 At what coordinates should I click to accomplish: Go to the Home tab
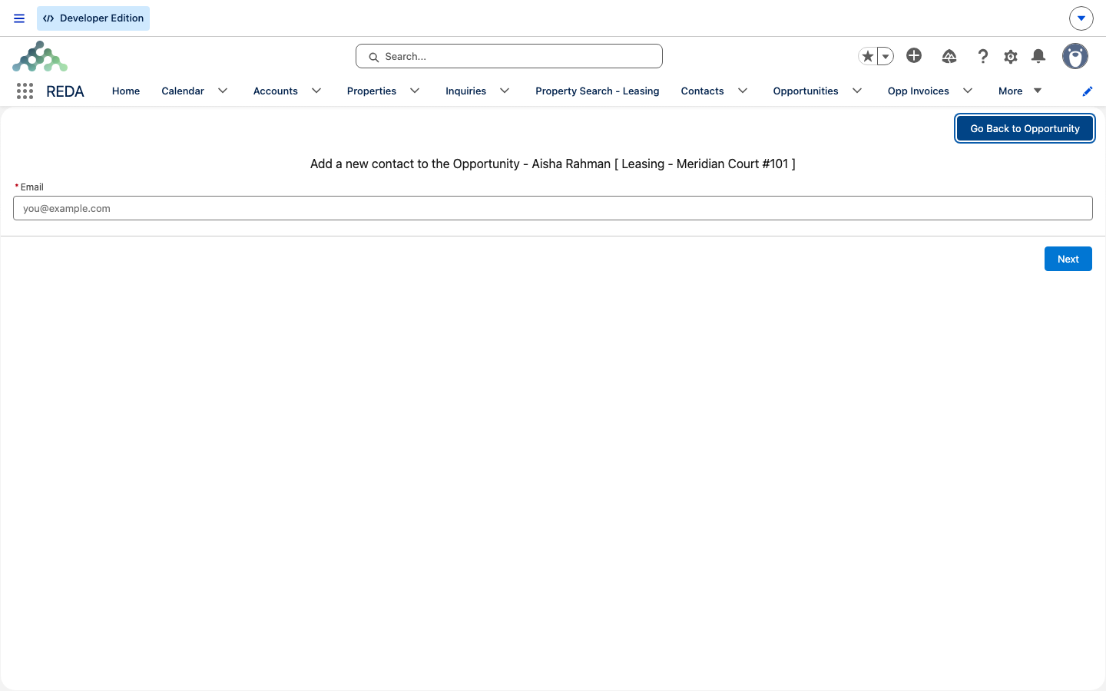point(126,91)
